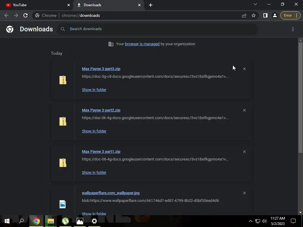This screenshot has height=227, width=303.
Task: Open Max Payne 3 part3.zip
Action: pyautogui.click(x=101, y=69)
